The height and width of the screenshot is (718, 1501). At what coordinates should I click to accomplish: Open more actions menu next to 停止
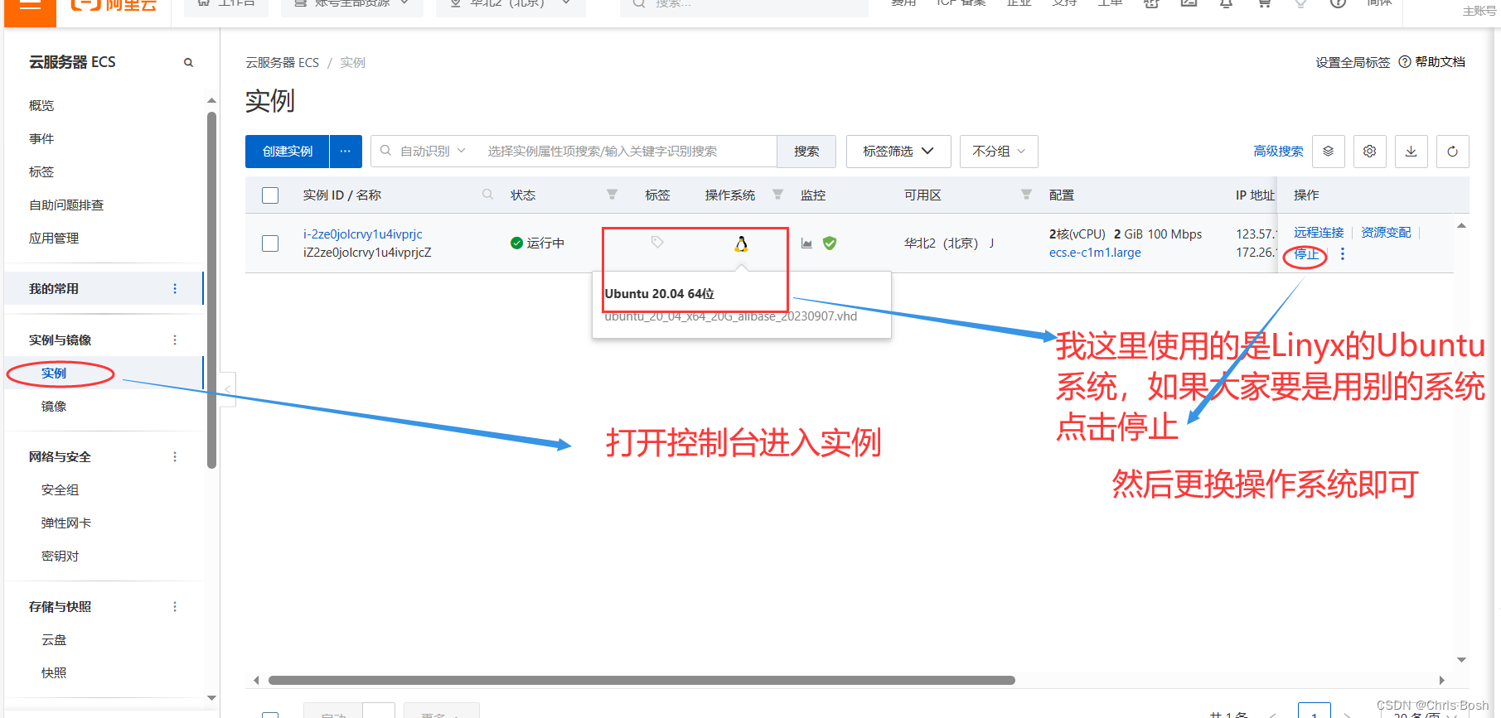[1343, 254]
